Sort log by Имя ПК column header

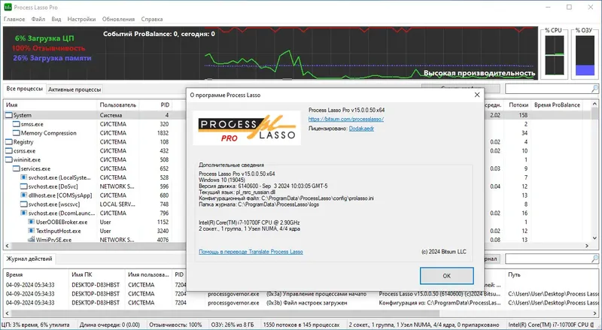(97, 274)
